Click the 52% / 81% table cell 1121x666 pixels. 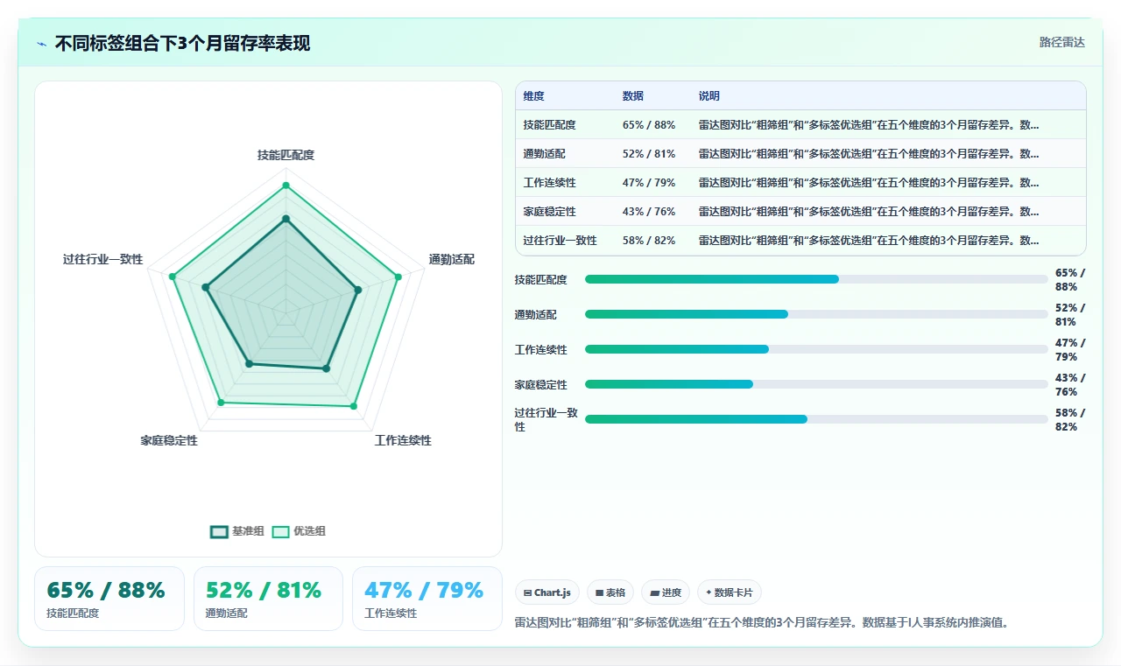(649, 154)
